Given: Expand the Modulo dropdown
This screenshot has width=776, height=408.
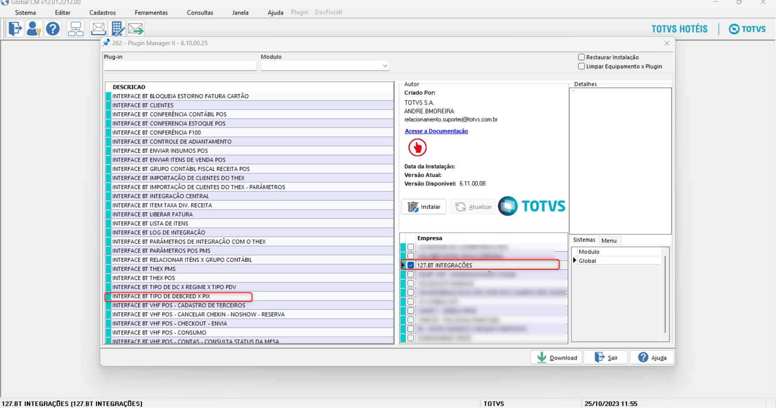Looking at the screenshot, I should [x=385, y=66].
